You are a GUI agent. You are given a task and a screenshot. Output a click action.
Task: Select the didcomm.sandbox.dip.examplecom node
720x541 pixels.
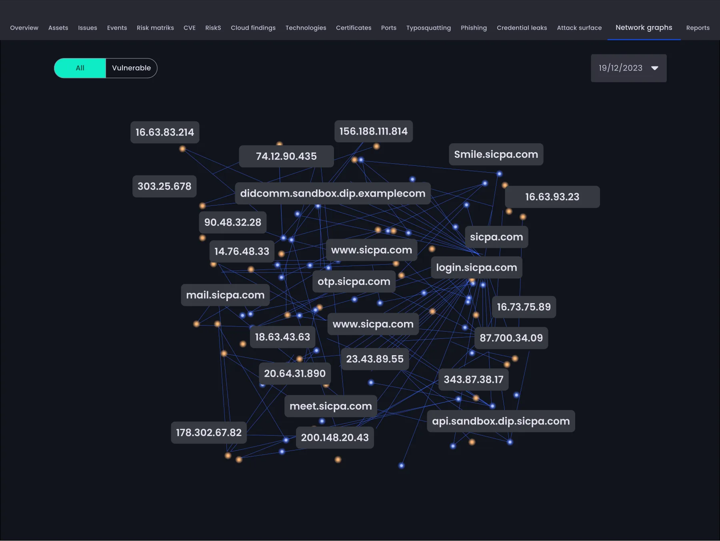[x=333, y=193]
